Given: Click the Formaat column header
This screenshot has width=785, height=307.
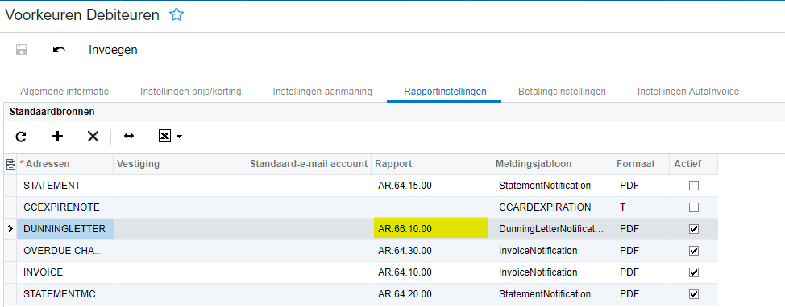Looking at the screenshot, I should tap(641, 164).
